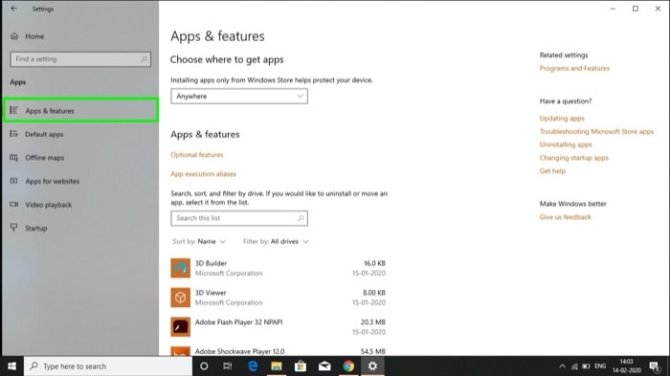670x376 pixels.
Task: Focus the Search this list field
Action: (239, 218)
